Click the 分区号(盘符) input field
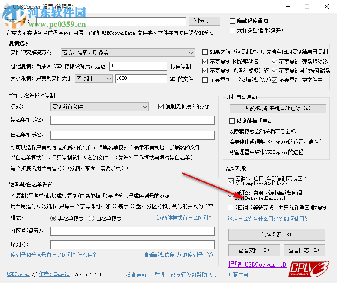 click(x=133, y=231)
